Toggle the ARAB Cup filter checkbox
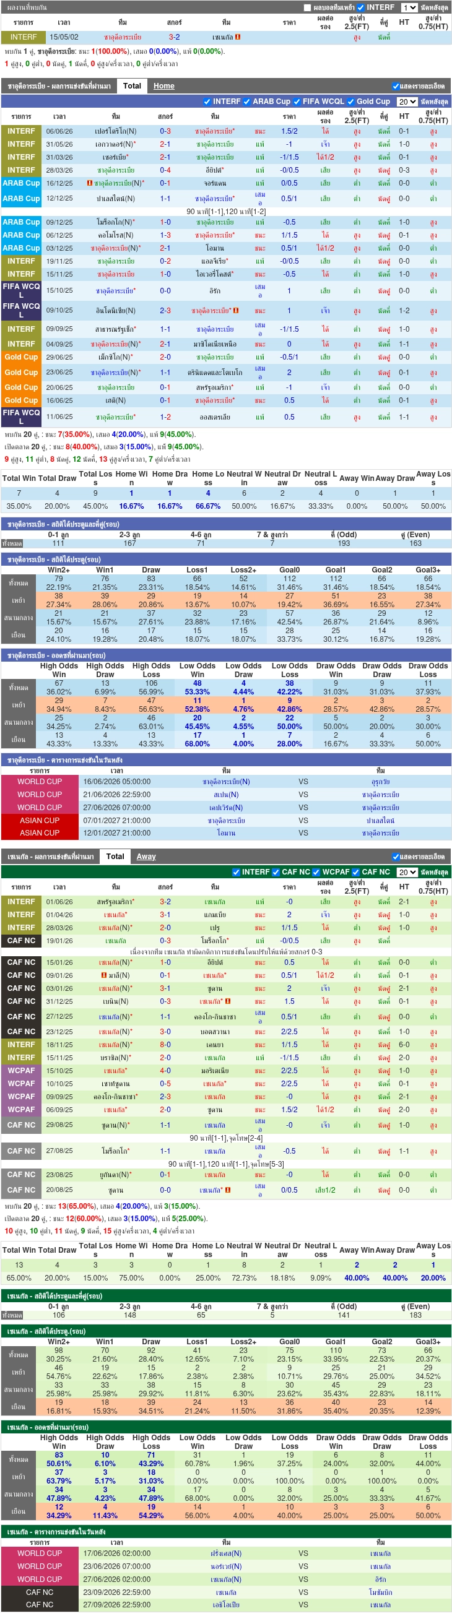Image resolution: width=452 pixels, height=1616 pixels. tap(246, 102)
